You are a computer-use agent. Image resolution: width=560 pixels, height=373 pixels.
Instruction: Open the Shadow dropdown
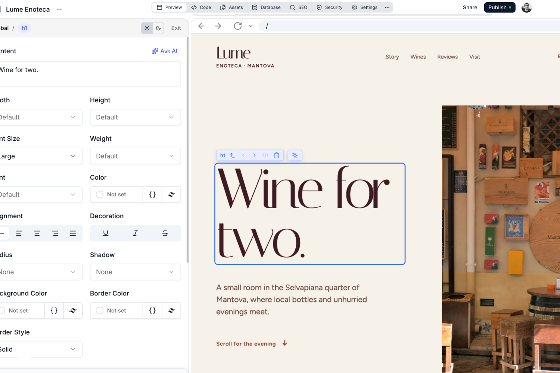[x=136, y=272]
